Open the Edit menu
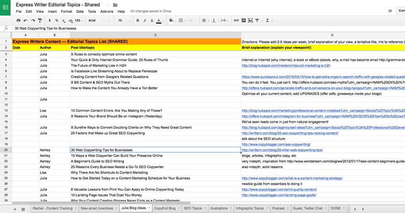The width and height of the screenshot is (405, 213). (x=29, y=11)
